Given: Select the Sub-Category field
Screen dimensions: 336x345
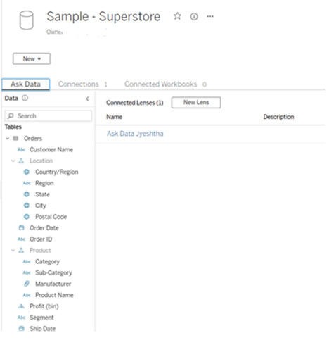Looking at the screenshot, I should point(53,272).
